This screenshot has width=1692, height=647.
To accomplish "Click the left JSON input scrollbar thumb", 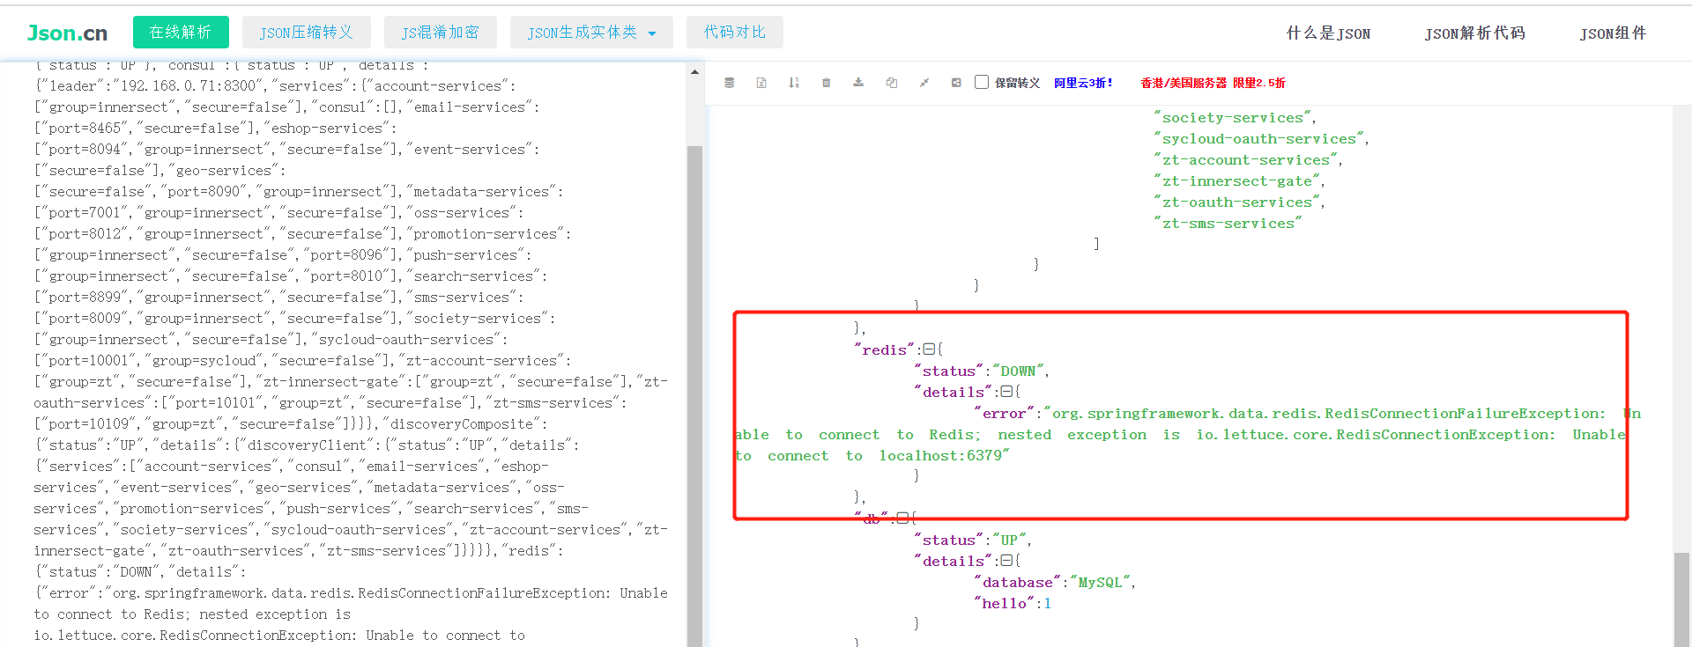I will pos(694,396).
